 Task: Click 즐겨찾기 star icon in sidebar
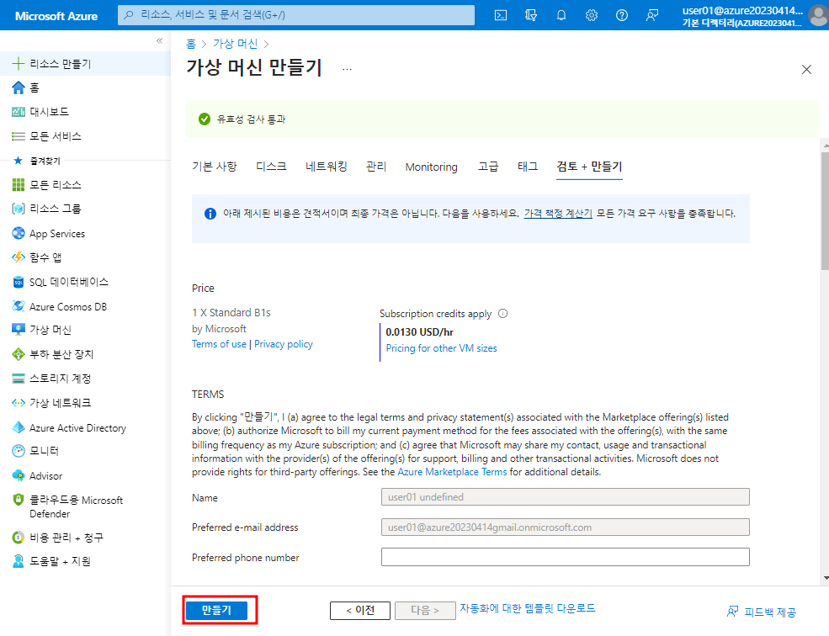pos(18,160)
